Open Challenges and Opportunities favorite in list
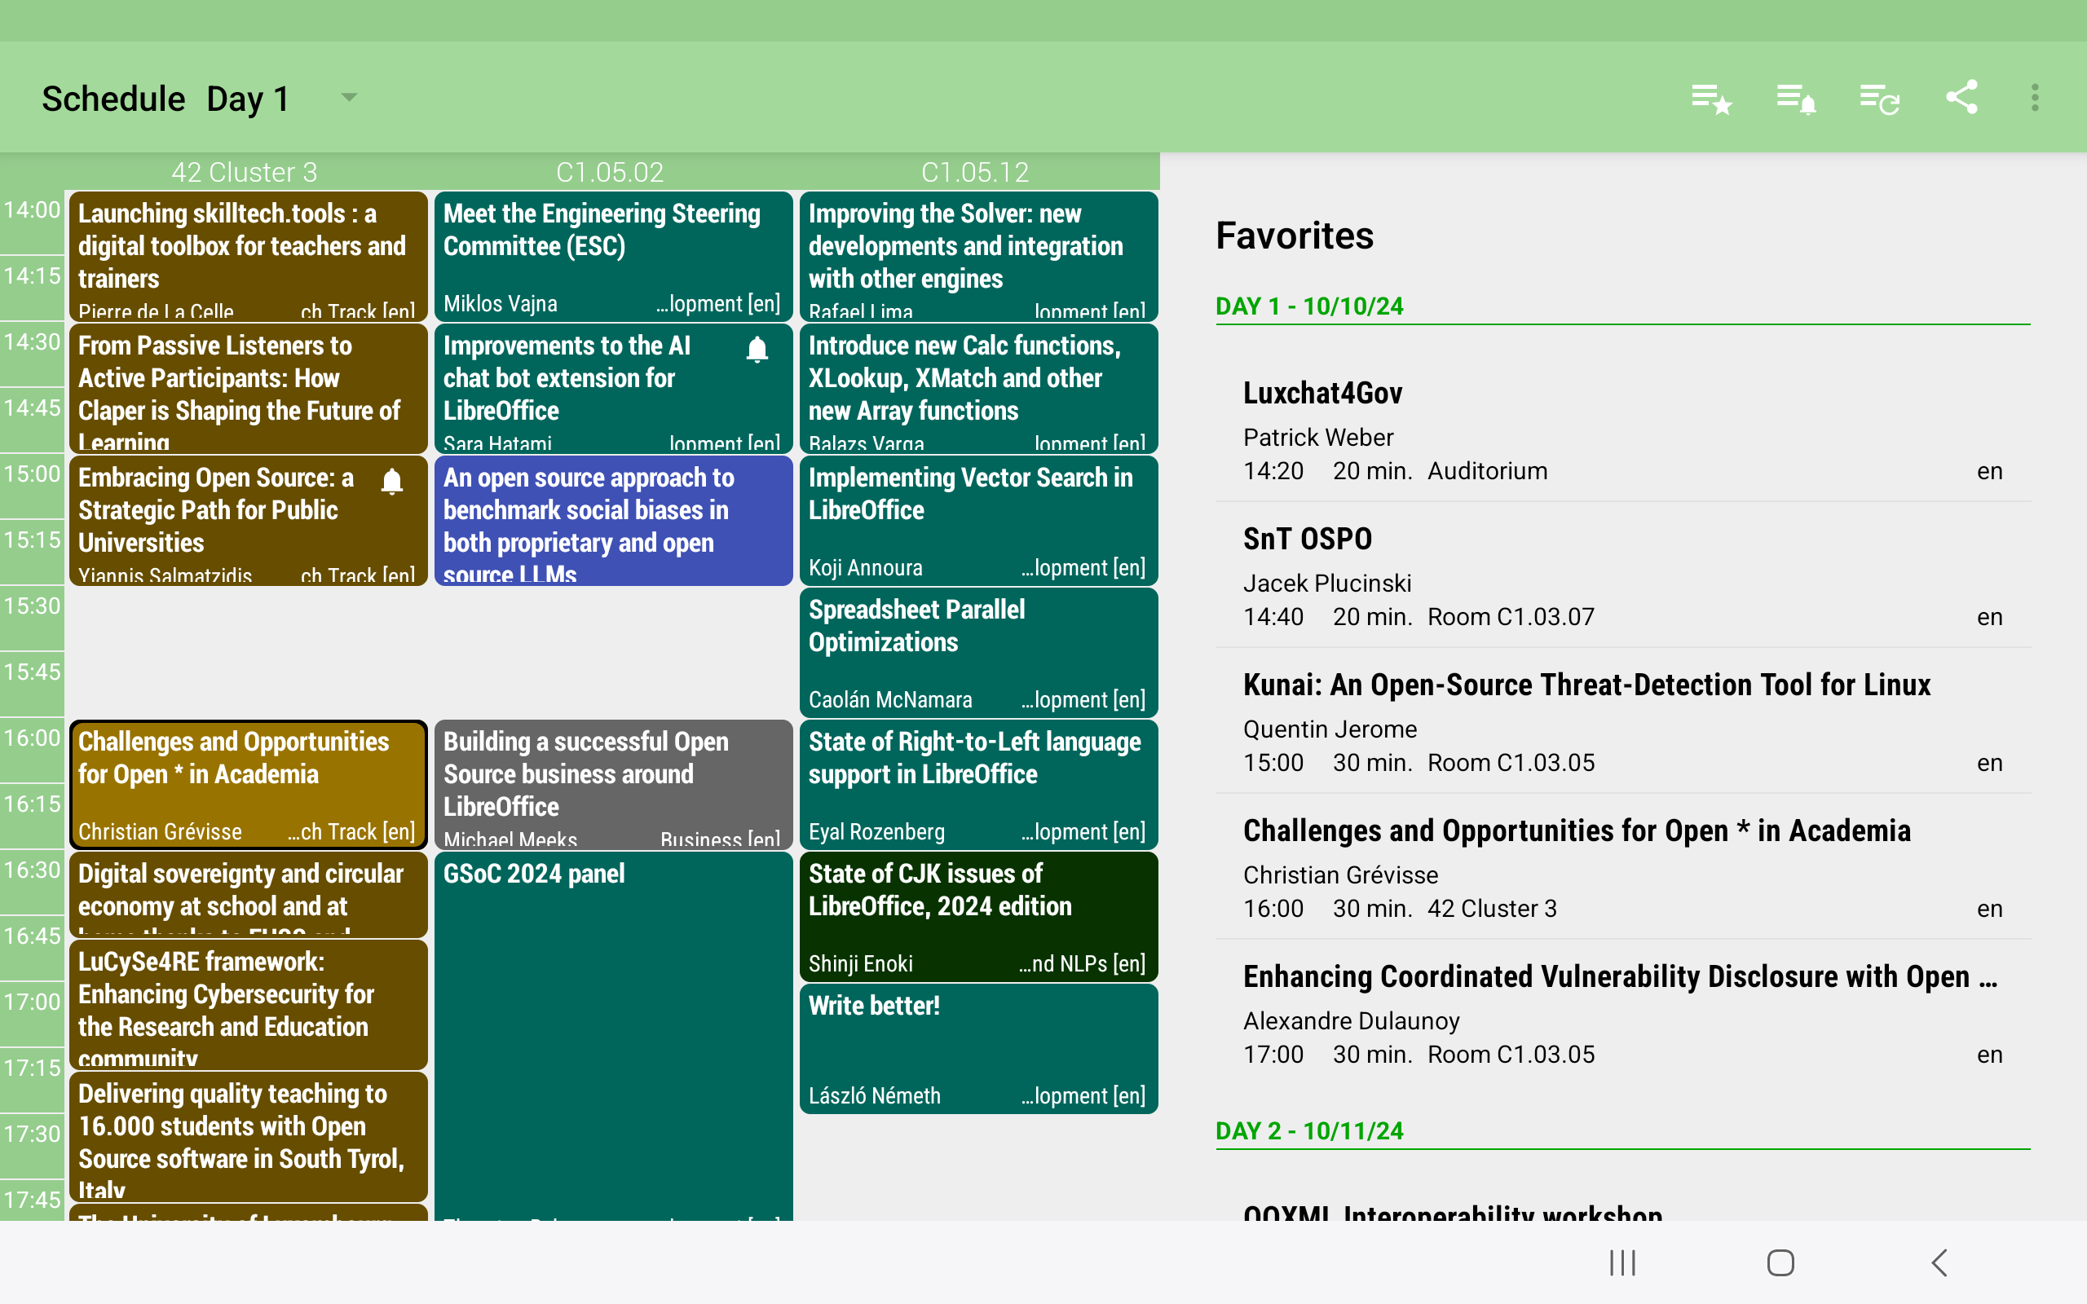Screen dimensions: 2087x1304 click(x=1623, y=866)
